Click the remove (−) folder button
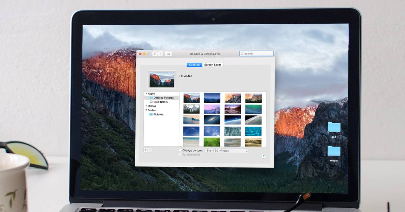This screenshot has height=212, width=405. tap(149, 150)
